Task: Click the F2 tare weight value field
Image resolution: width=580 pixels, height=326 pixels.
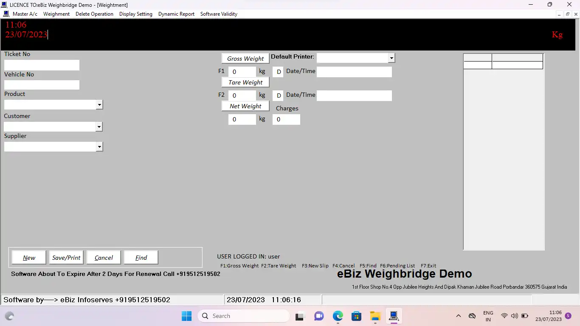Action: tap(242, 96)
